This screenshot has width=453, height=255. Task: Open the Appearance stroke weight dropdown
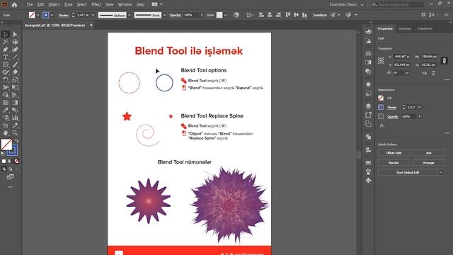420,107
